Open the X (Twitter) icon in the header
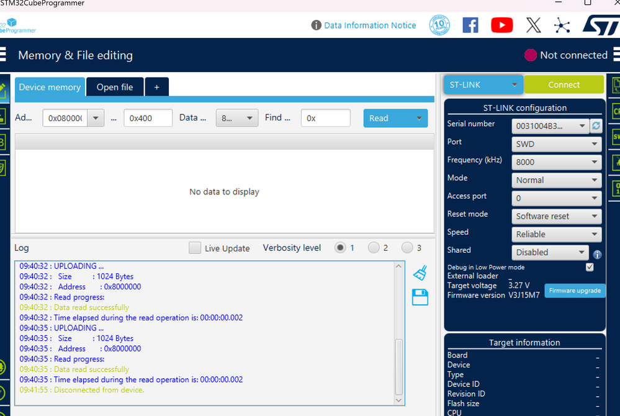This screenshot has width=620, height=416. tap(533, 25)
